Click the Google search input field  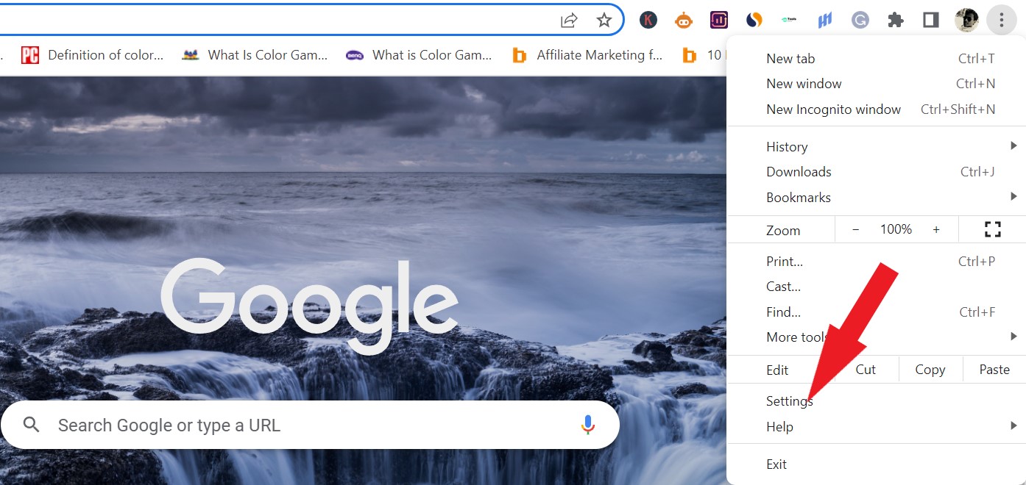294,425
